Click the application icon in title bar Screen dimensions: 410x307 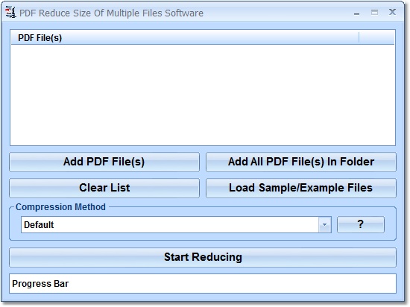pos(10,12)
